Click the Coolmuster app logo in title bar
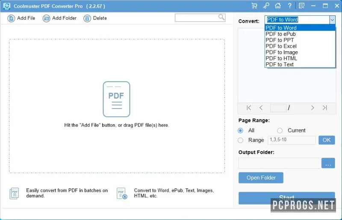The image size is (342, 220). [7, 6]
